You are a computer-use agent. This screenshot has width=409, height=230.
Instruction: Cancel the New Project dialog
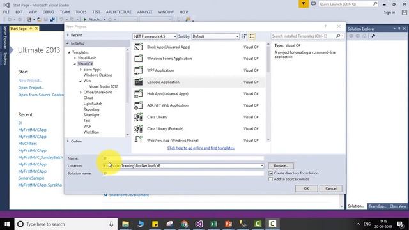(x=331, y=188)
